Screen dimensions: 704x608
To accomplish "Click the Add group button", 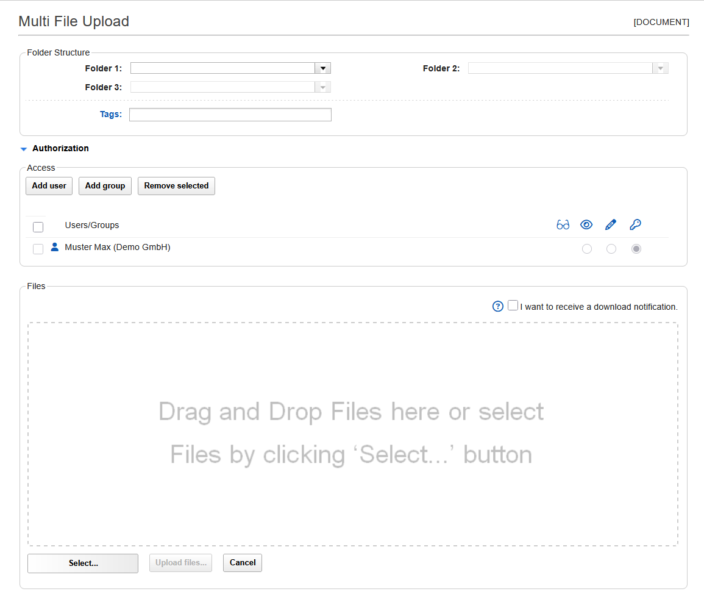I will coord(105,186).
